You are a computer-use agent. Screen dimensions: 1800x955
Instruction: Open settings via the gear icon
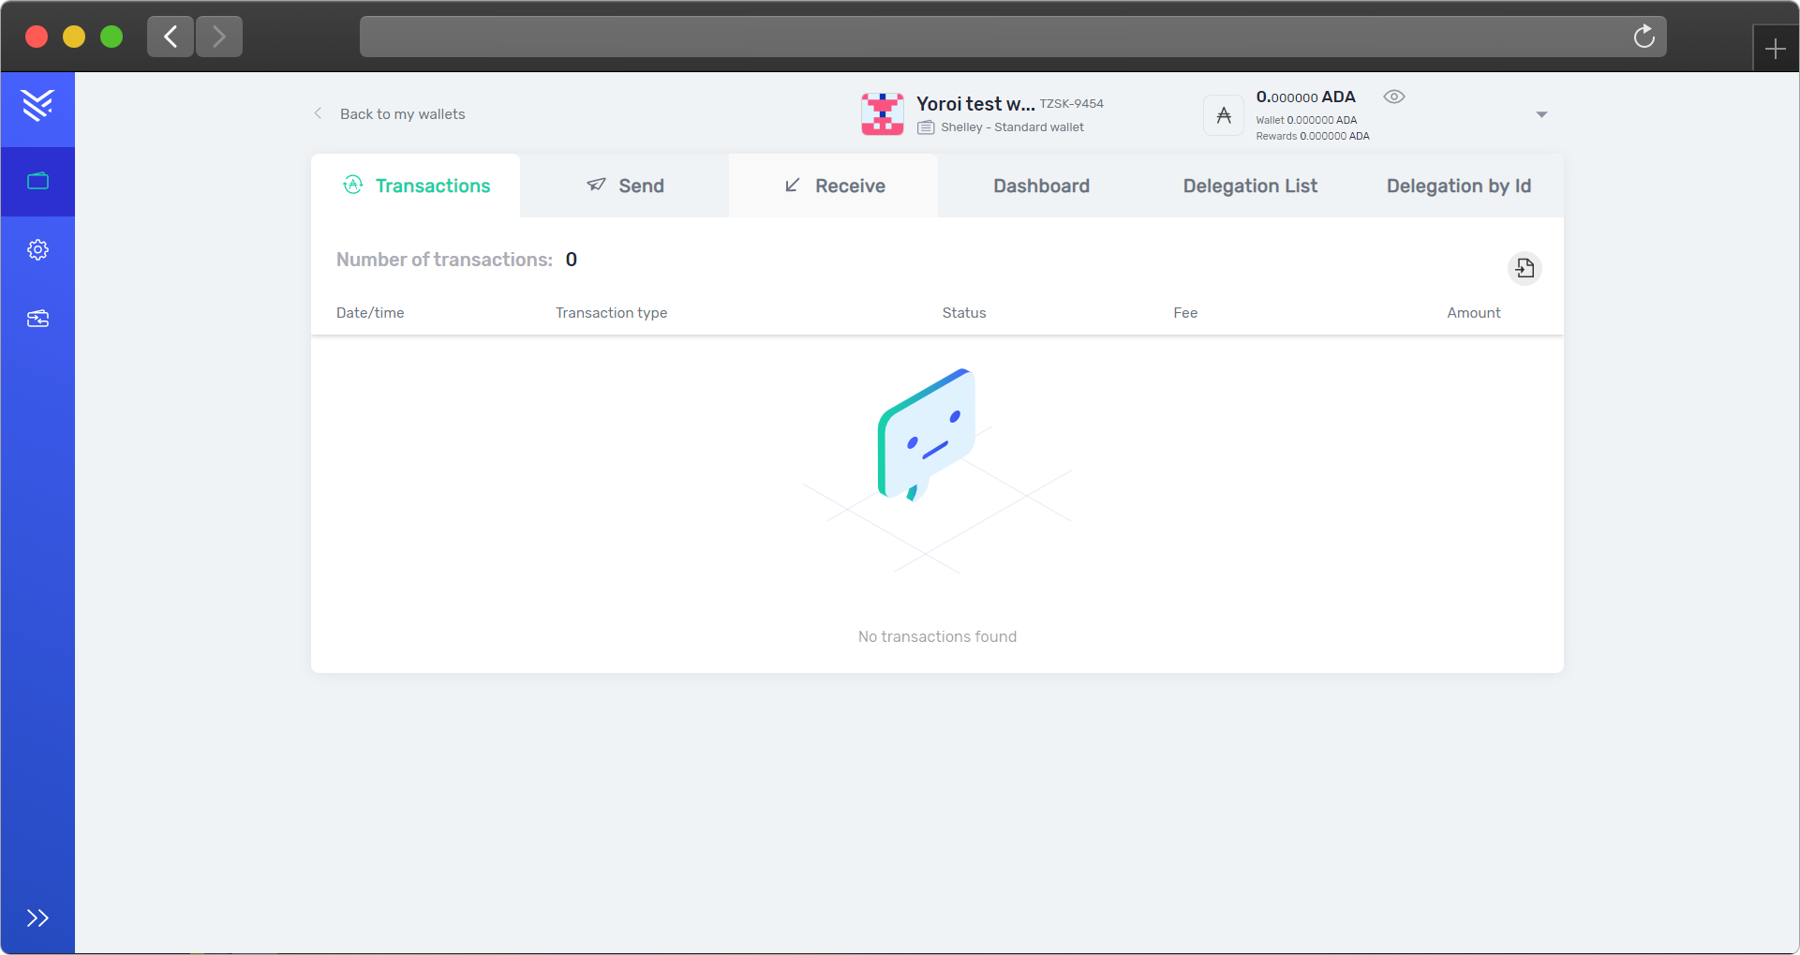pyautogui.click(x=37, y=250)
